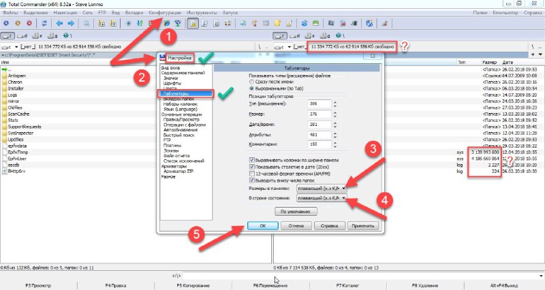Click the 'По умолчанию' button

[x=296, y=211]
